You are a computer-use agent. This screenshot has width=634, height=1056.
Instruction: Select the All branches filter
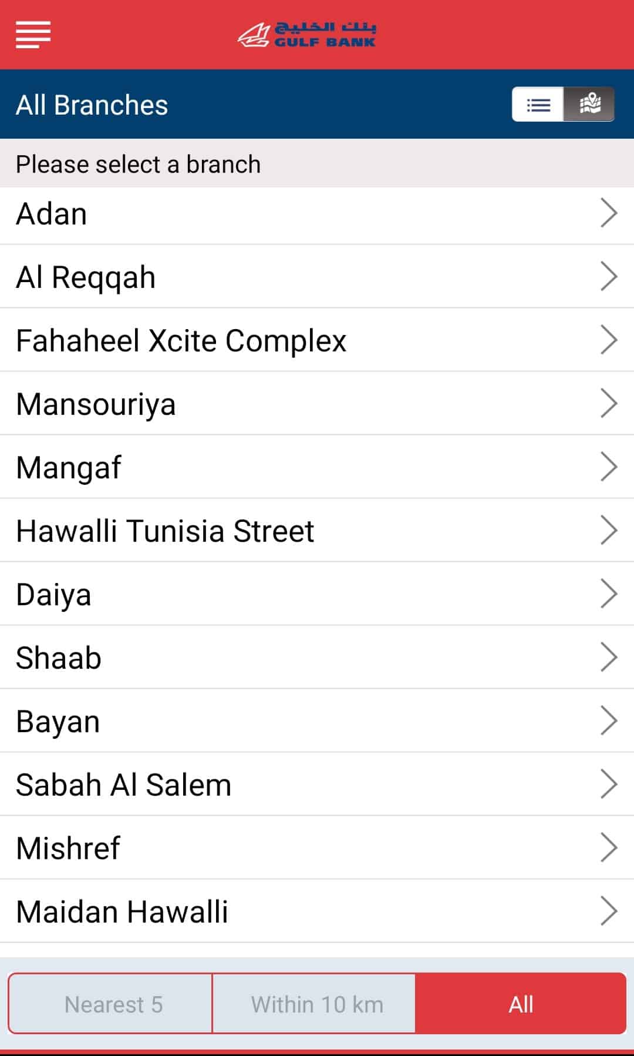pyautogui.click(x=521, y=1004)
